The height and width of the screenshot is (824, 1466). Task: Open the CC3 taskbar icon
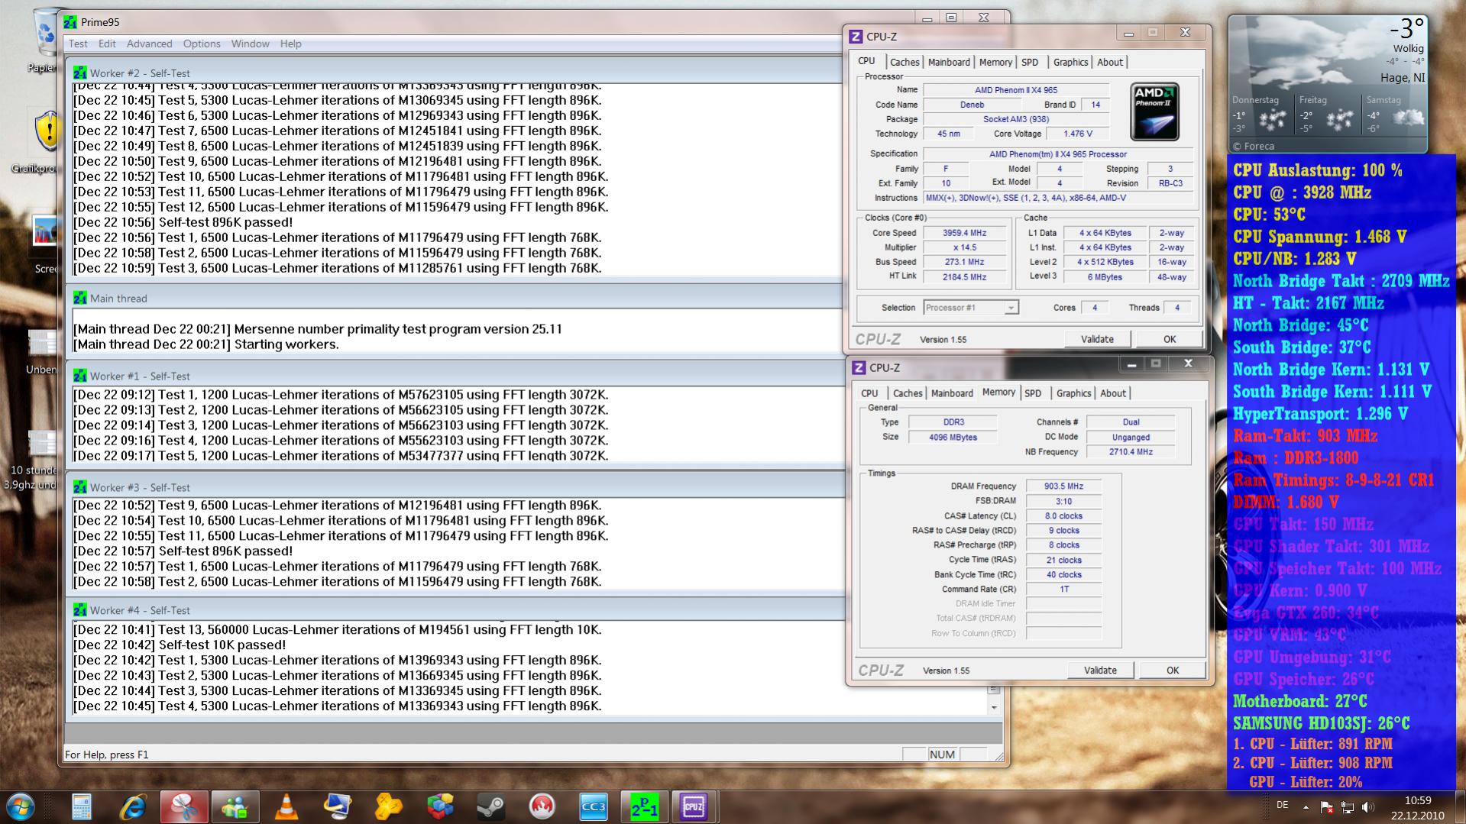(594, 806)
